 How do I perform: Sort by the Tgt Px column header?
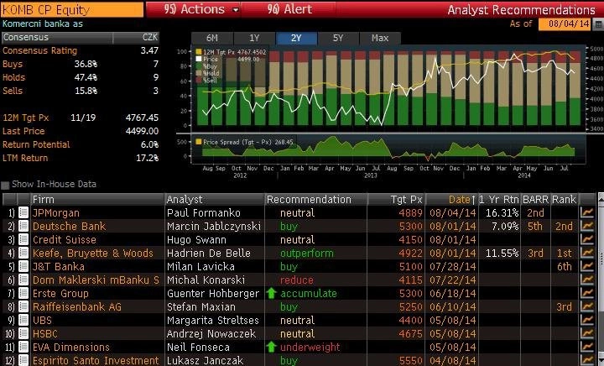click(396, 200)
